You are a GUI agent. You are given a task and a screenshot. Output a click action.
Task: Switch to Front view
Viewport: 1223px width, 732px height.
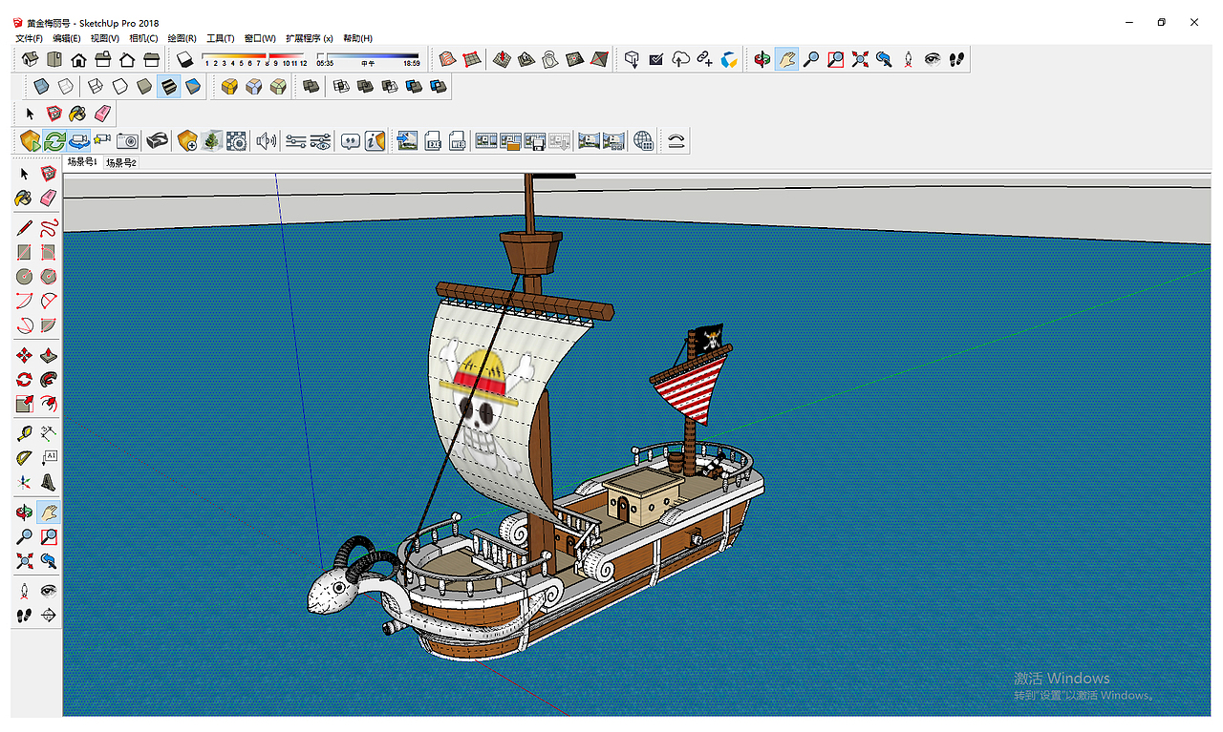click(x=78, y=59)
